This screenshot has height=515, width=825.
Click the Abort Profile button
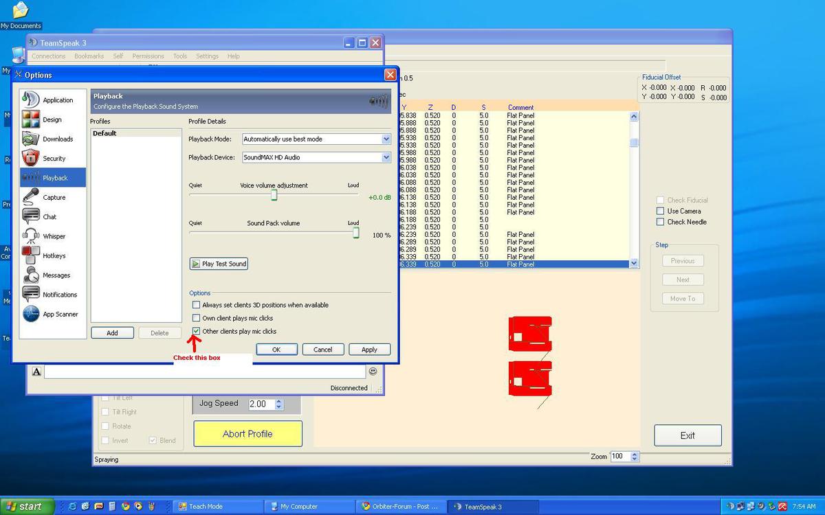click(247, 434)
